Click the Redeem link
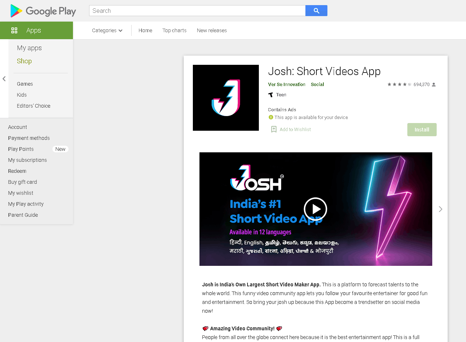Screen dimensions: 466x342 [17, 171]
